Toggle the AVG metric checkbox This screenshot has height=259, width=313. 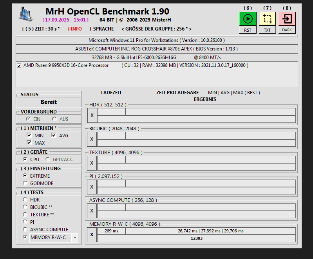pyautogui.click(x=54, y=135)
